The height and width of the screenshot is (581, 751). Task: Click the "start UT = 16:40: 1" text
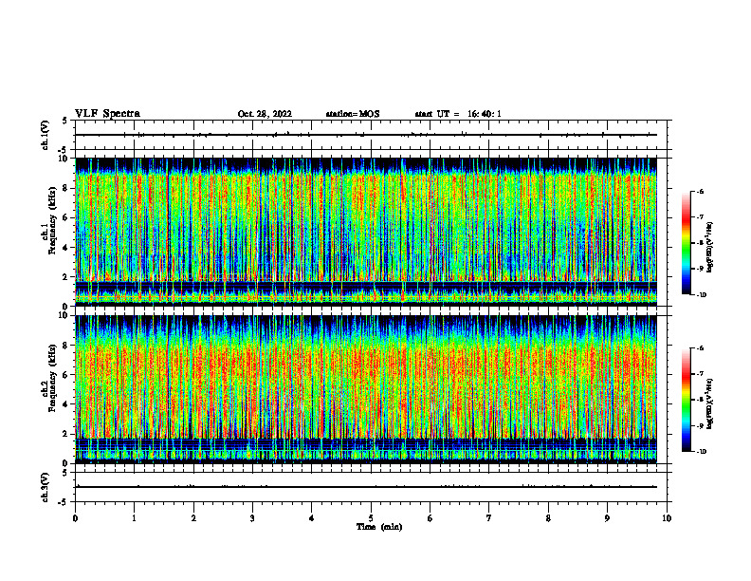(x=458, y=114)
